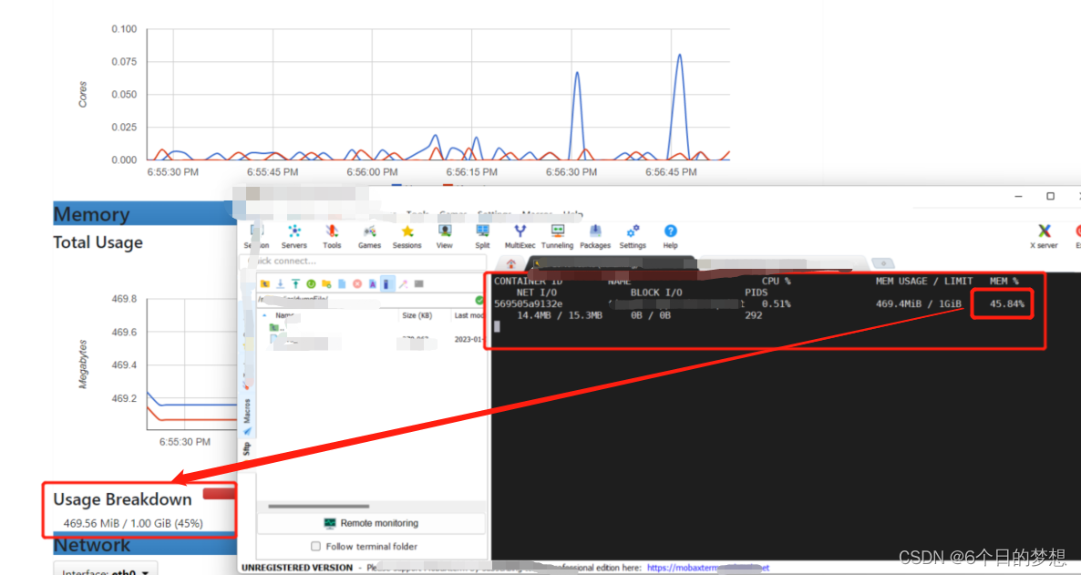Viewport: 1081px width, 575px height.
Task: Click the Memory section header
Action: coord(146,214)
